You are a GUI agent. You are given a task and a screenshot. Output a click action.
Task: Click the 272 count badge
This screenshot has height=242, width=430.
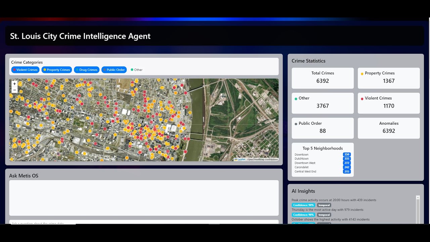[347, 163]
